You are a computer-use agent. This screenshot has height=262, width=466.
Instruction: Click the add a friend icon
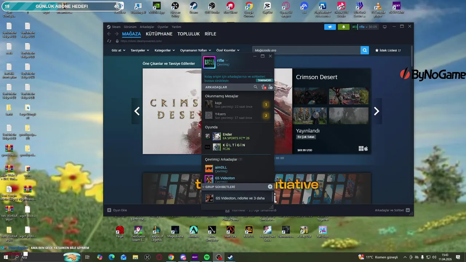[x=270, y=87]
